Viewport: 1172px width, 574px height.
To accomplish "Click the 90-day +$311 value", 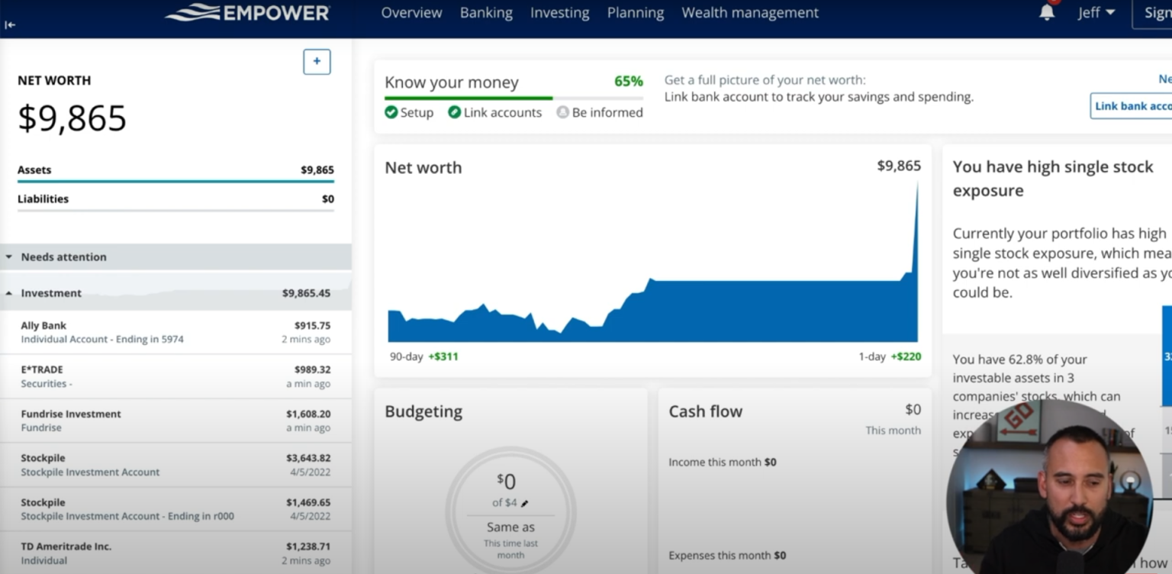I will pos(443,356).
